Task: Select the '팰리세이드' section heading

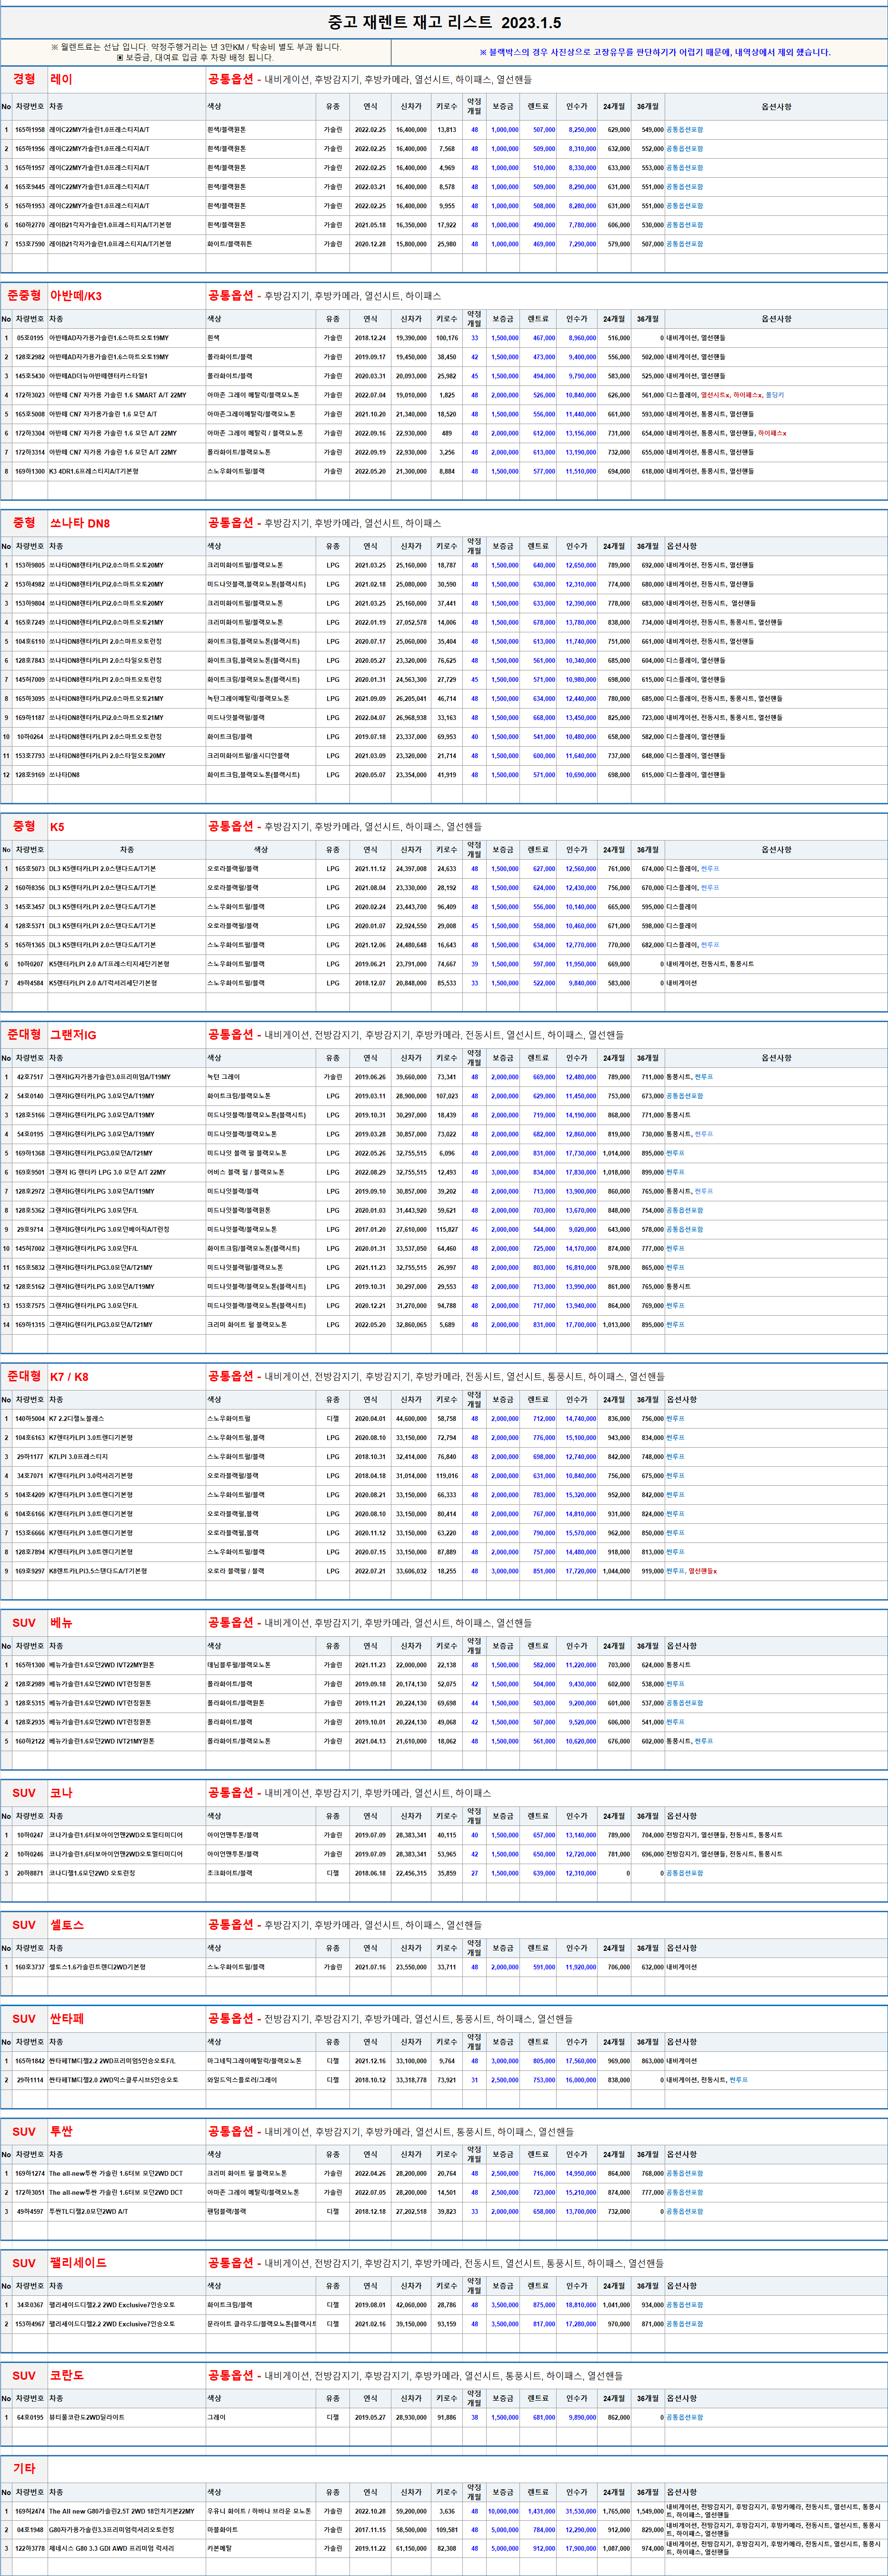Action: point(78,2263)
